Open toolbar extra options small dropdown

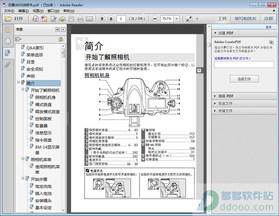click(x=197, y=19)
